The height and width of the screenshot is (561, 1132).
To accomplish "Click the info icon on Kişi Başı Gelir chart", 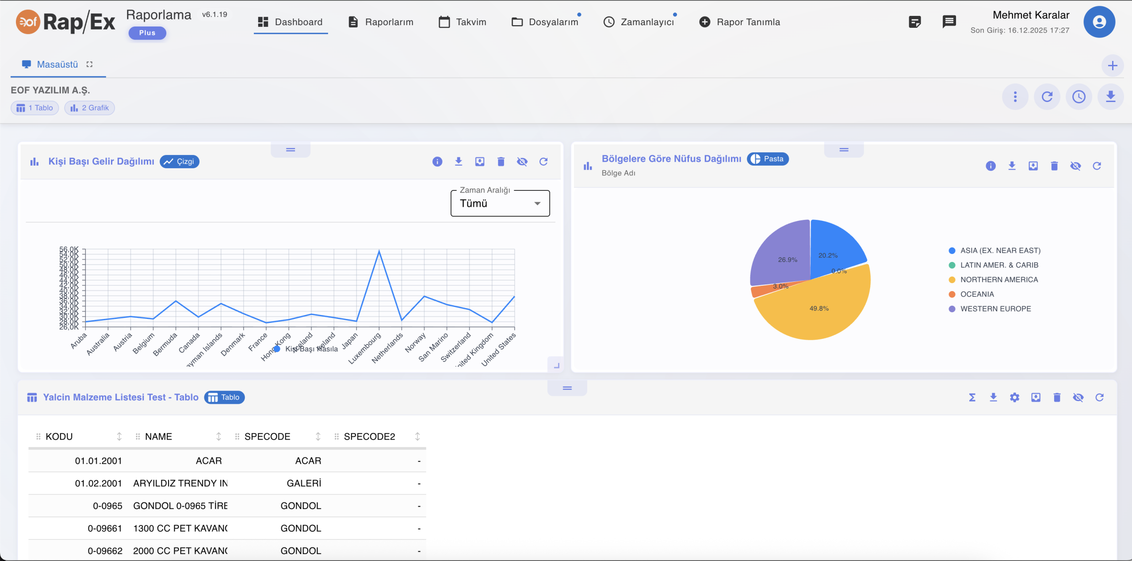I will [x=437, y=162].
